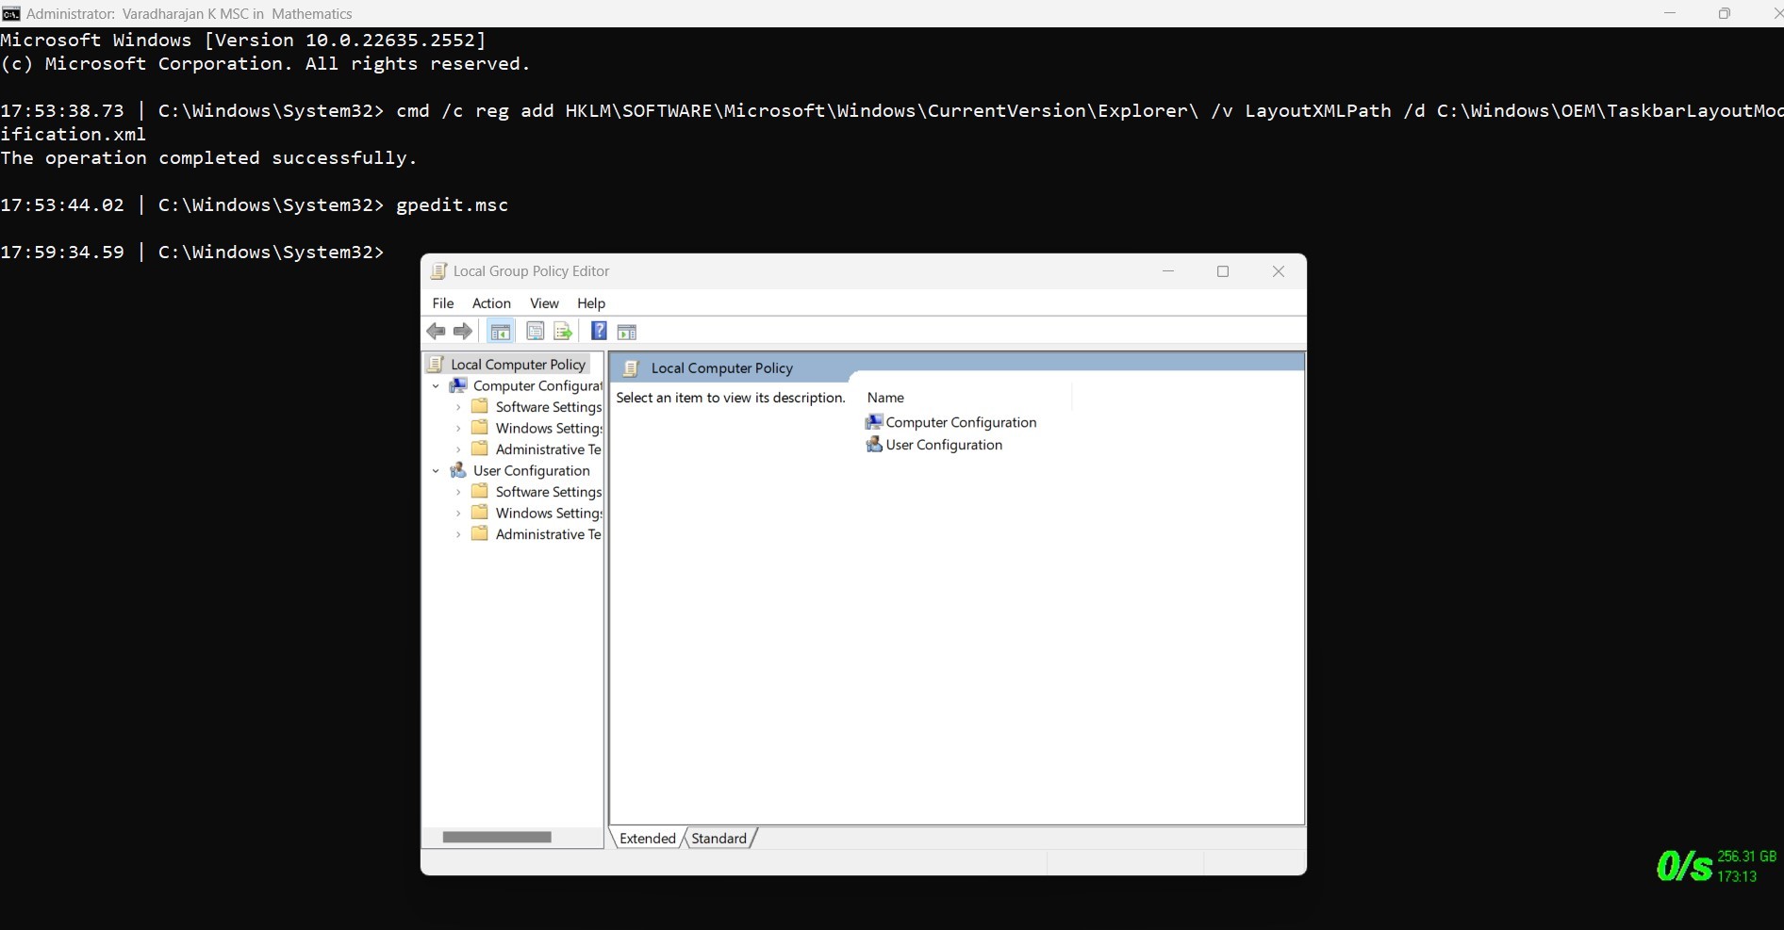This screenshot has height=930, width=1784.
Task: Select the User Configuration icon in the right pane
Action: [x=874, y=445]
